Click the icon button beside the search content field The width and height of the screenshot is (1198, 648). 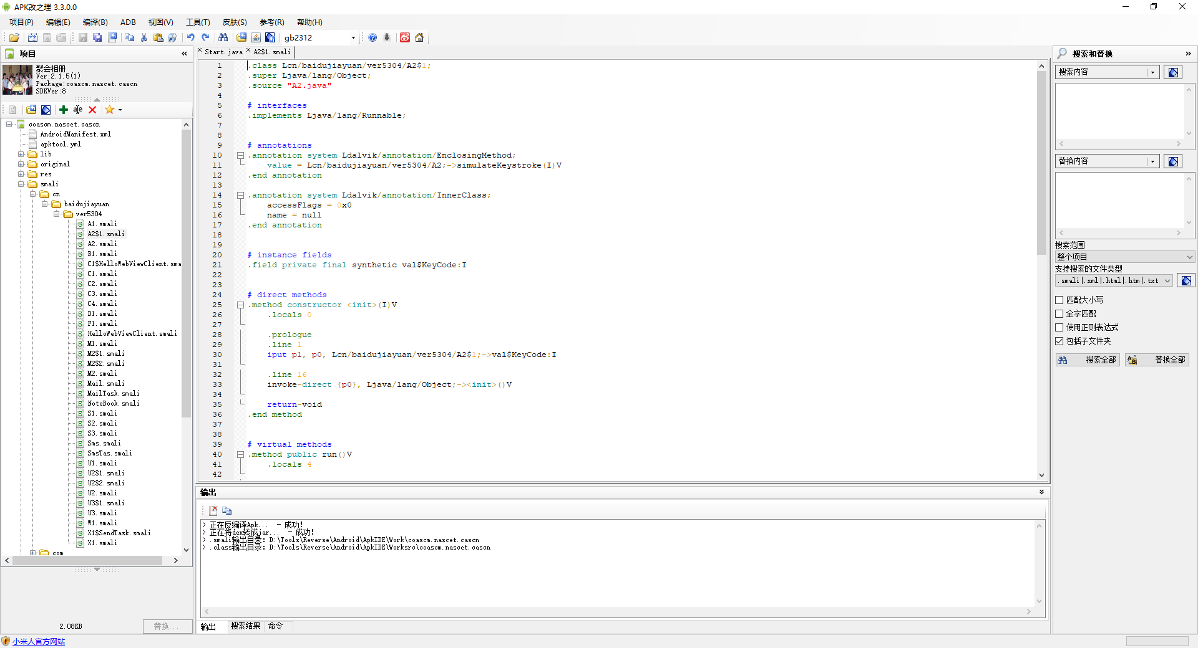coord(1173,72)
